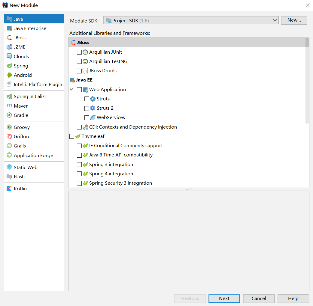
Task: Close the New Module dialog
Action: coord(307,5)
